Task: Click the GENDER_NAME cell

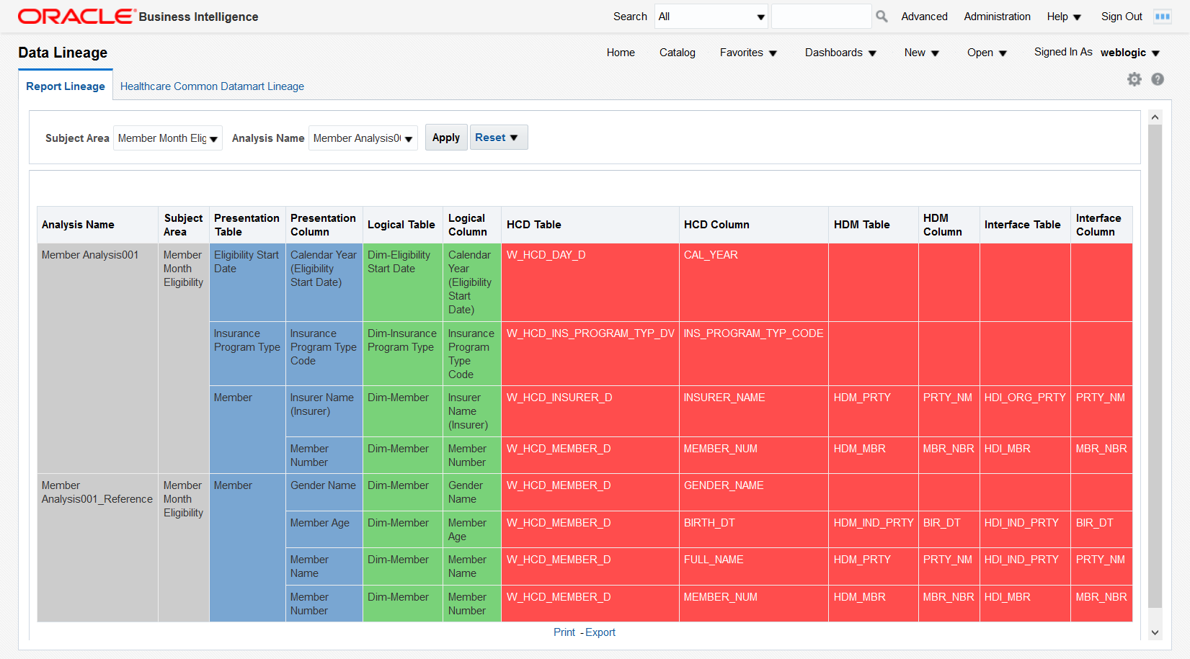Action: pos(754,492)
